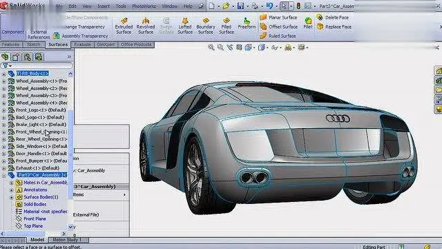This screenshot has width=442, height=249.
Task: Switch to the Sketch tab
Action: click(x=33, y=44)
